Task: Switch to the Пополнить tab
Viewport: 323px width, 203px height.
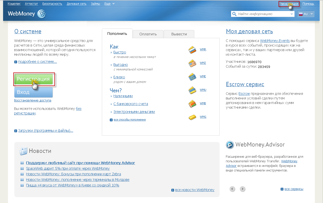Action: click(x=117, y=34)
